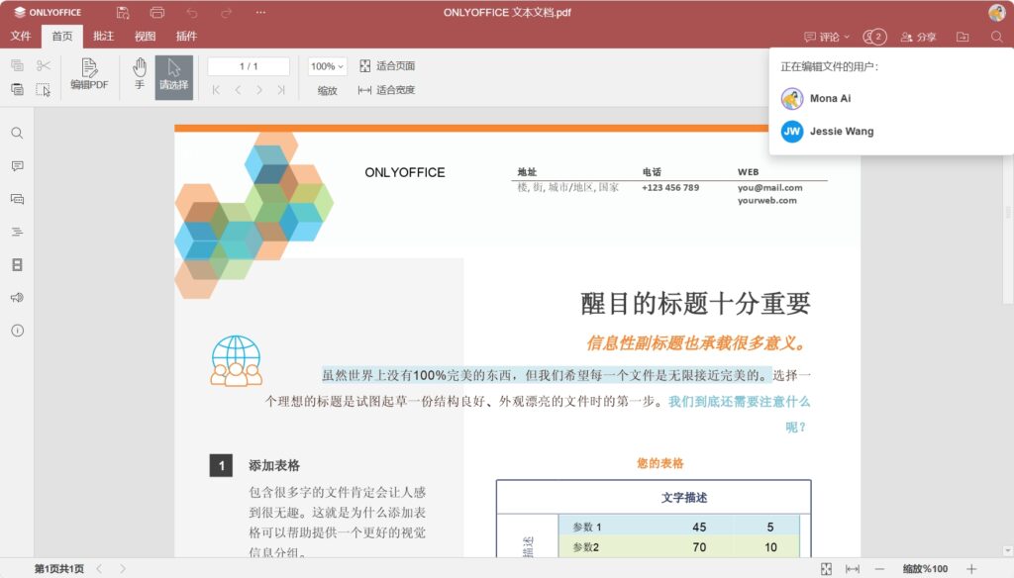
Task: Click the Select All icon
Action: pos(44,90)
